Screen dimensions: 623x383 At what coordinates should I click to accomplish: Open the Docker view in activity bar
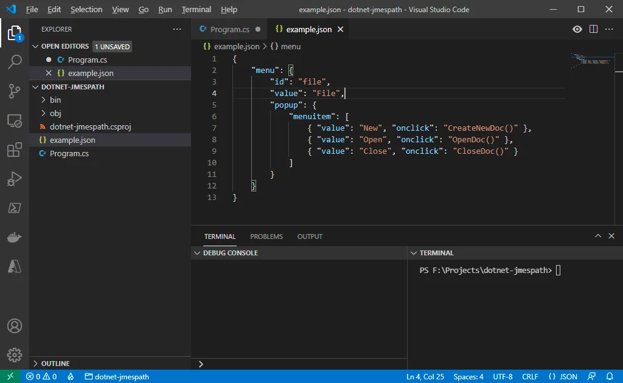click(x=15, y=237)
